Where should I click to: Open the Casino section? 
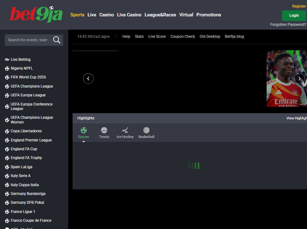pos(107,15)
